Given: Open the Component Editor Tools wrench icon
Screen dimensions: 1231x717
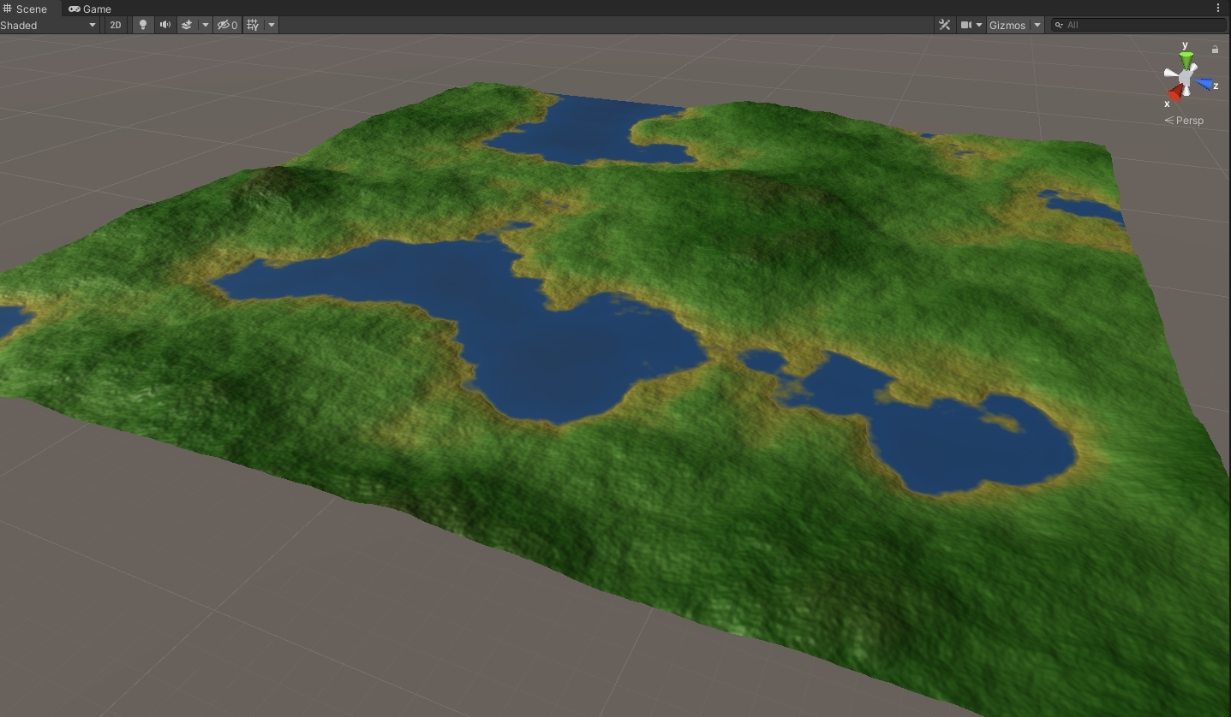Looking at the screenshot, I should pos(944,25).
